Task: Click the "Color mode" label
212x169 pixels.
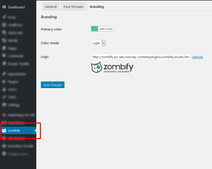Action: [50, 43]
